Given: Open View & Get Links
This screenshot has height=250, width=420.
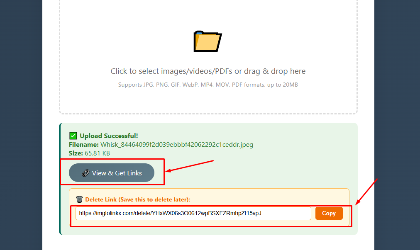Looking at the screenshot, I should (x=111, y=172).
